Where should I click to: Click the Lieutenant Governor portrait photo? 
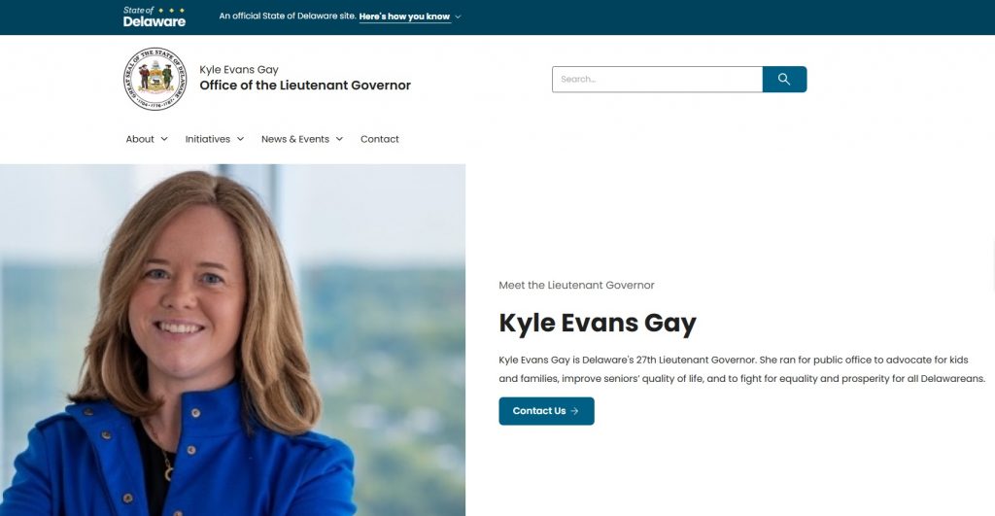[x=232, y=340]
